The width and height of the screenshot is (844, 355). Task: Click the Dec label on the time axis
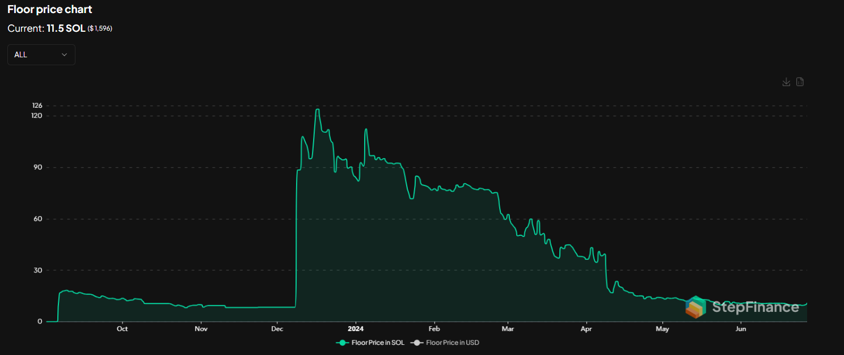coord(277,329)
